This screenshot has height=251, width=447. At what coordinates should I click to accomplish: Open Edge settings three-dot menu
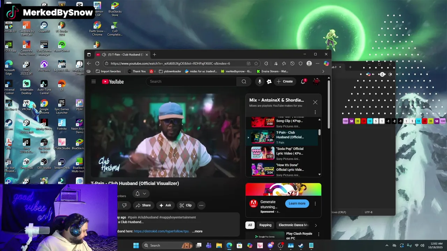click(x=317, y=63)
